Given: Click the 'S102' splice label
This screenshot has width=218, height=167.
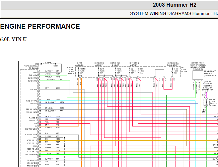Looking at the screenshot, I should 56,66.
